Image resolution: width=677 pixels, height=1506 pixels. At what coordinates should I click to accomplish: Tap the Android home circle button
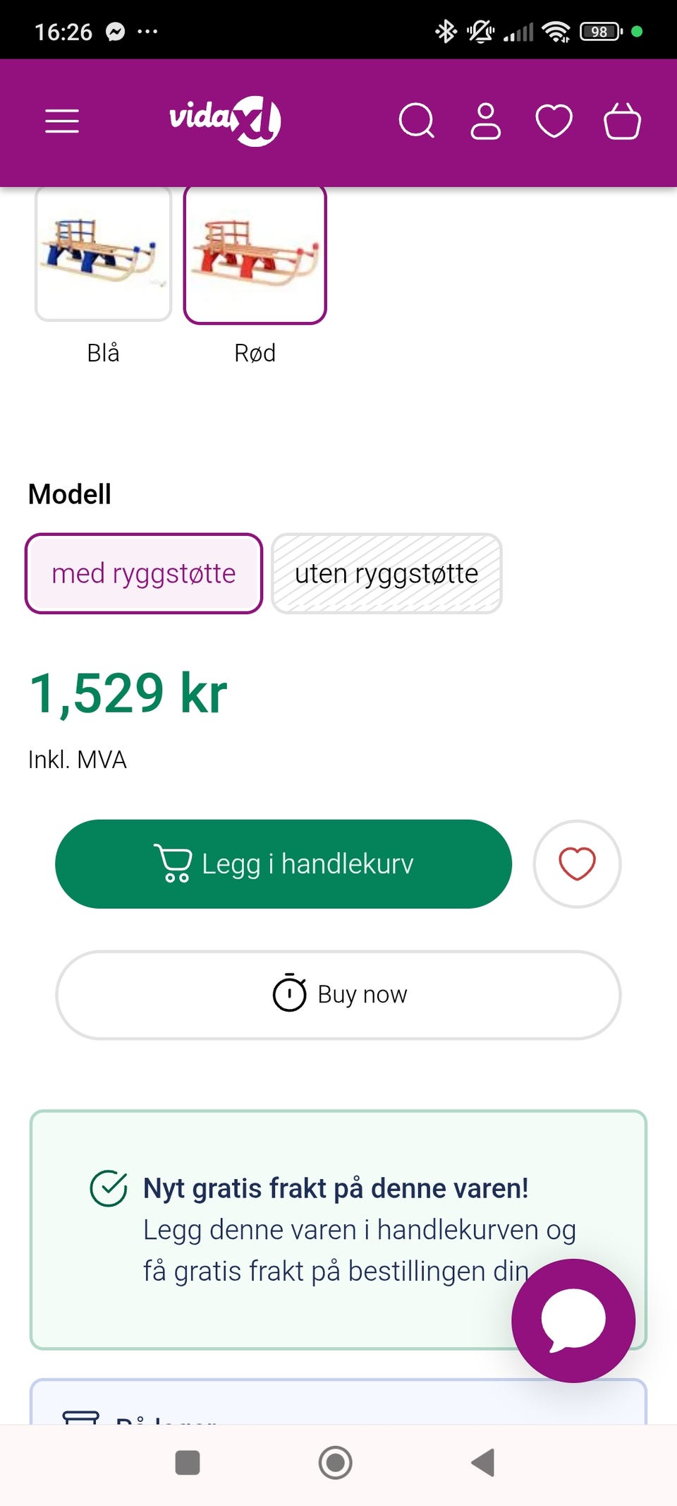(336, 1462)
